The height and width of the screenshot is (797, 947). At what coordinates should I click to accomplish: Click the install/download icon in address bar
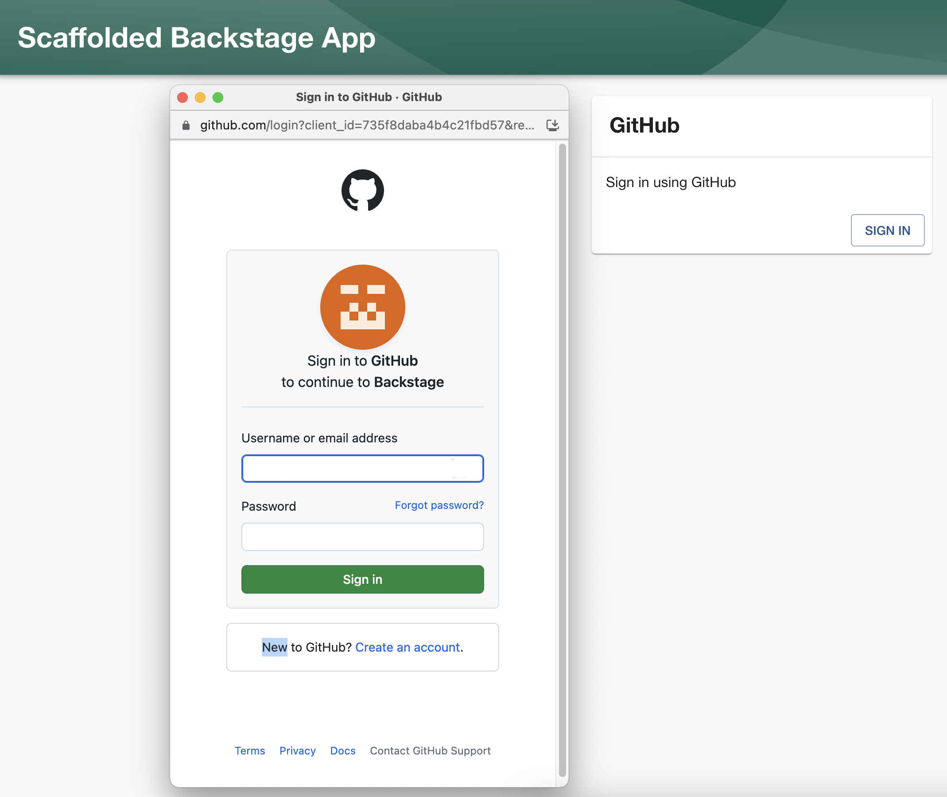[552, 125]
